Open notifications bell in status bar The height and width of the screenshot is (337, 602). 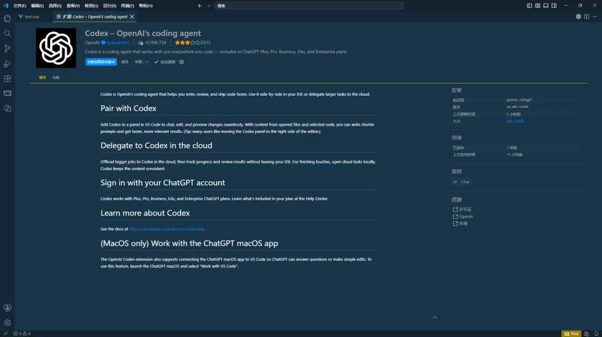(x=596, y=334)
